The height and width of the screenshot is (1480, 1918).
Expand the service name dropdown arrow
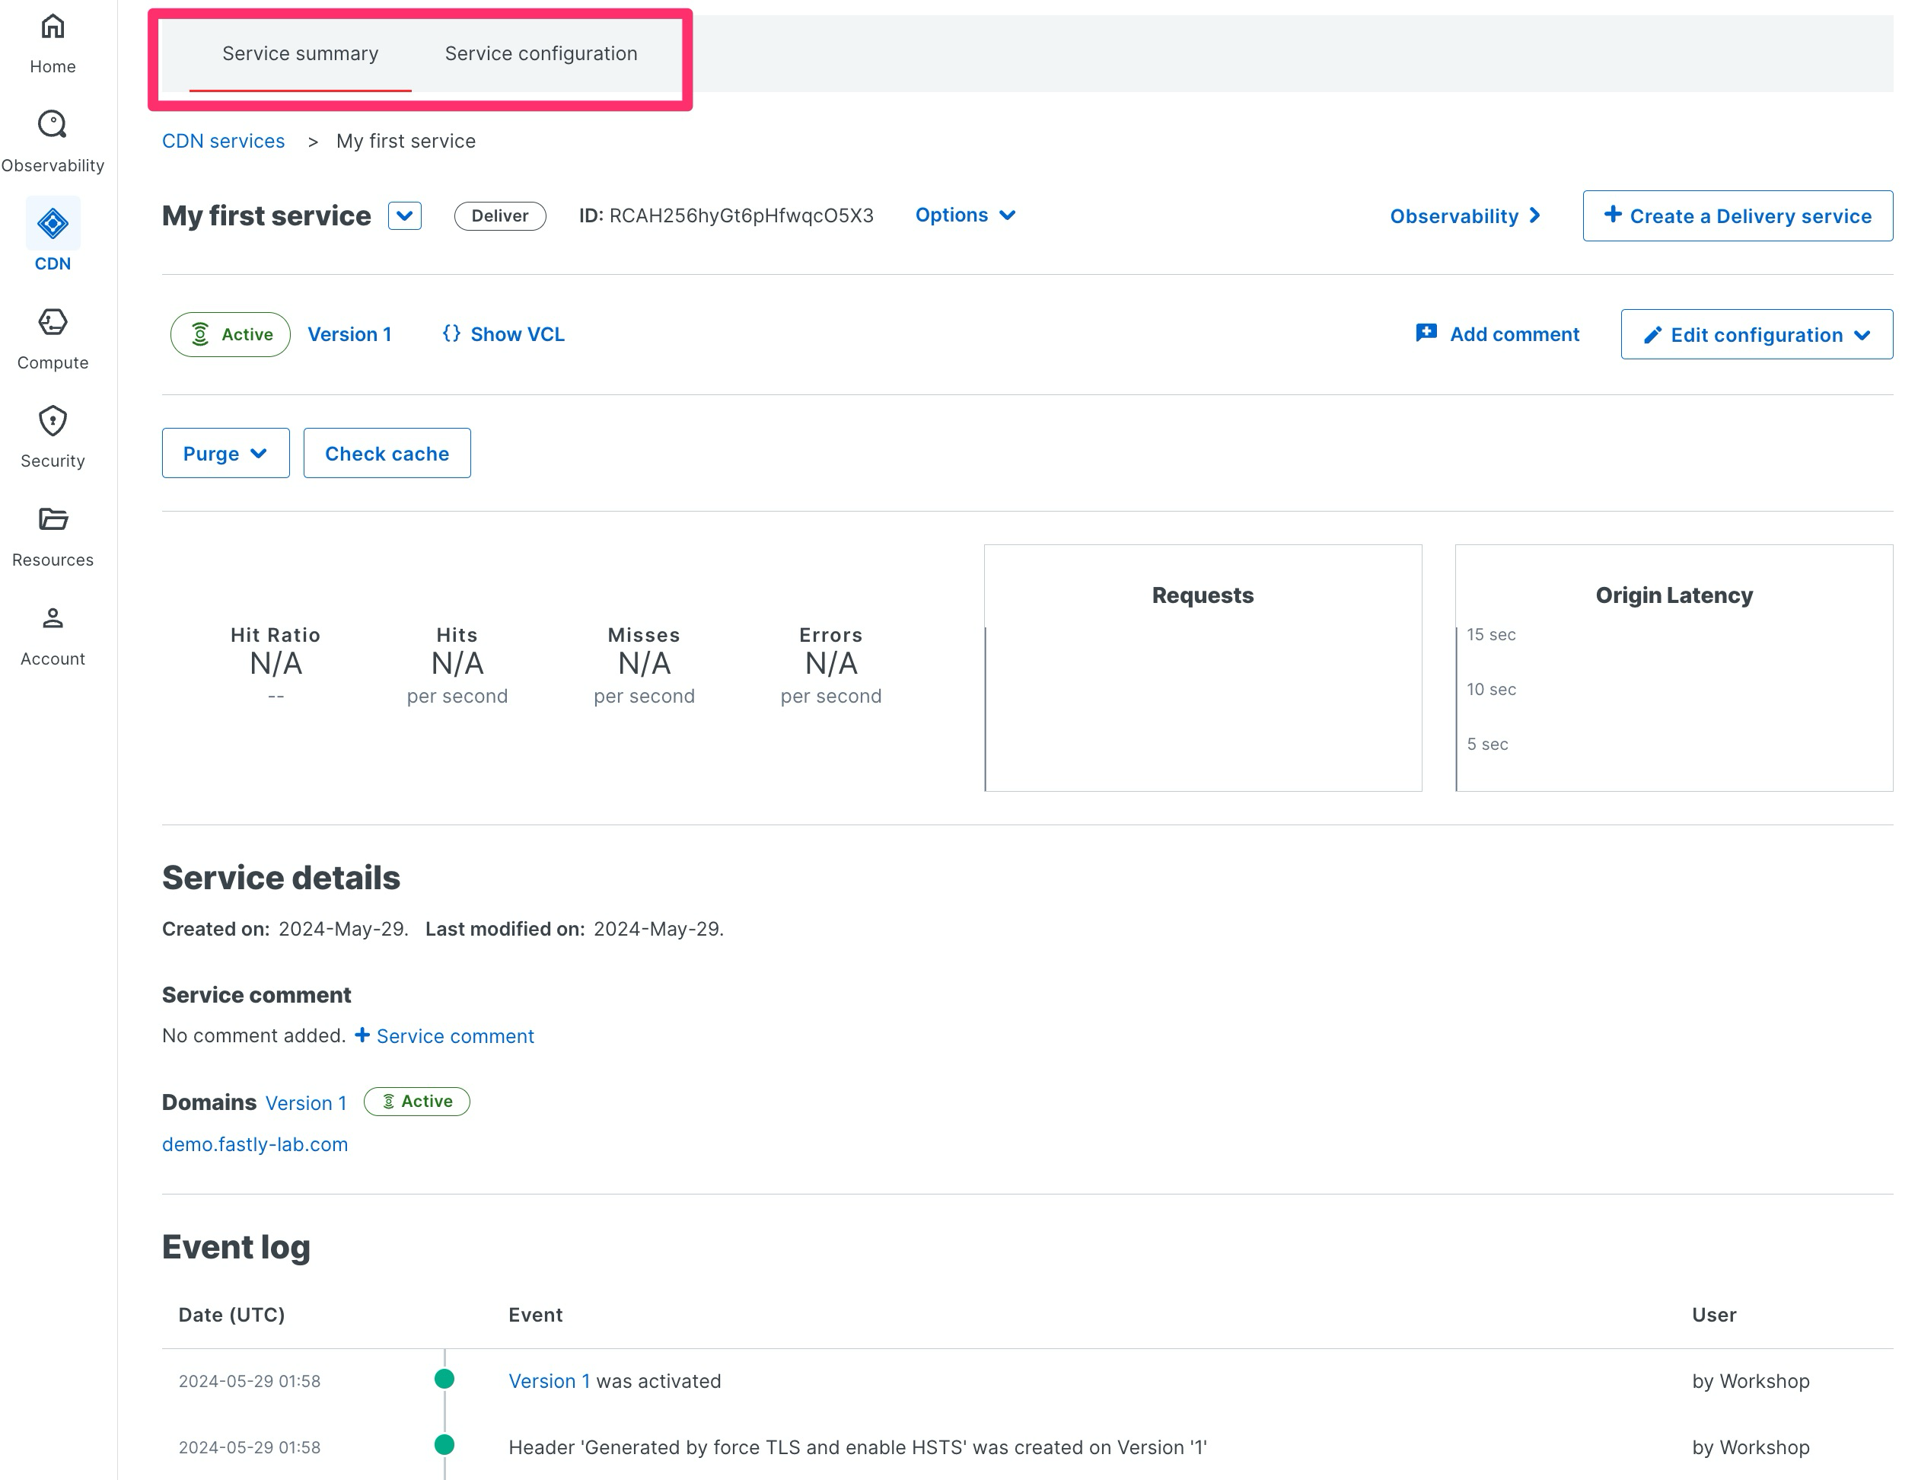405,216
